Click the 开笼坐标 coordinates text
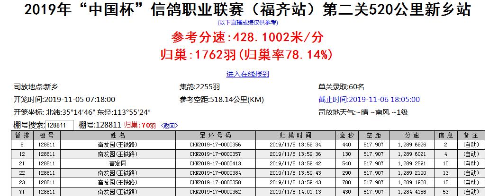 pos(82,112)
